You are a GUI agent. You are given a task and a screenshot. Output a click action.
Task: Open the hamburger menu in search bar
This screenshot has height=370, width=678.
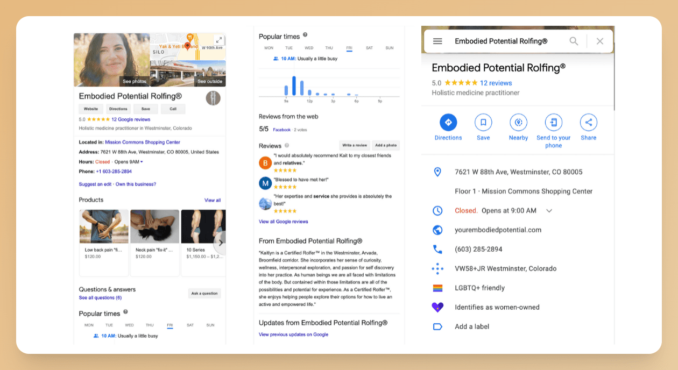437,41
